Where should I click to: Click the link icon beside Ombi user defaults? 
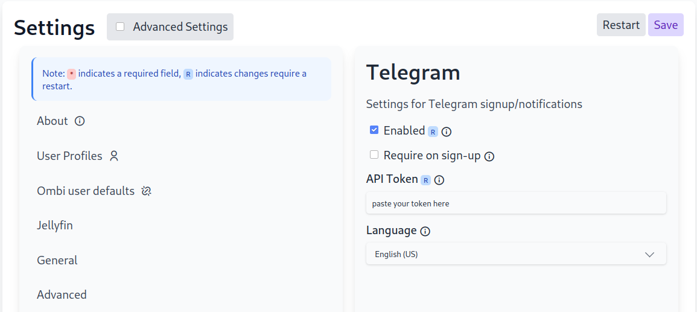(147, 191)
